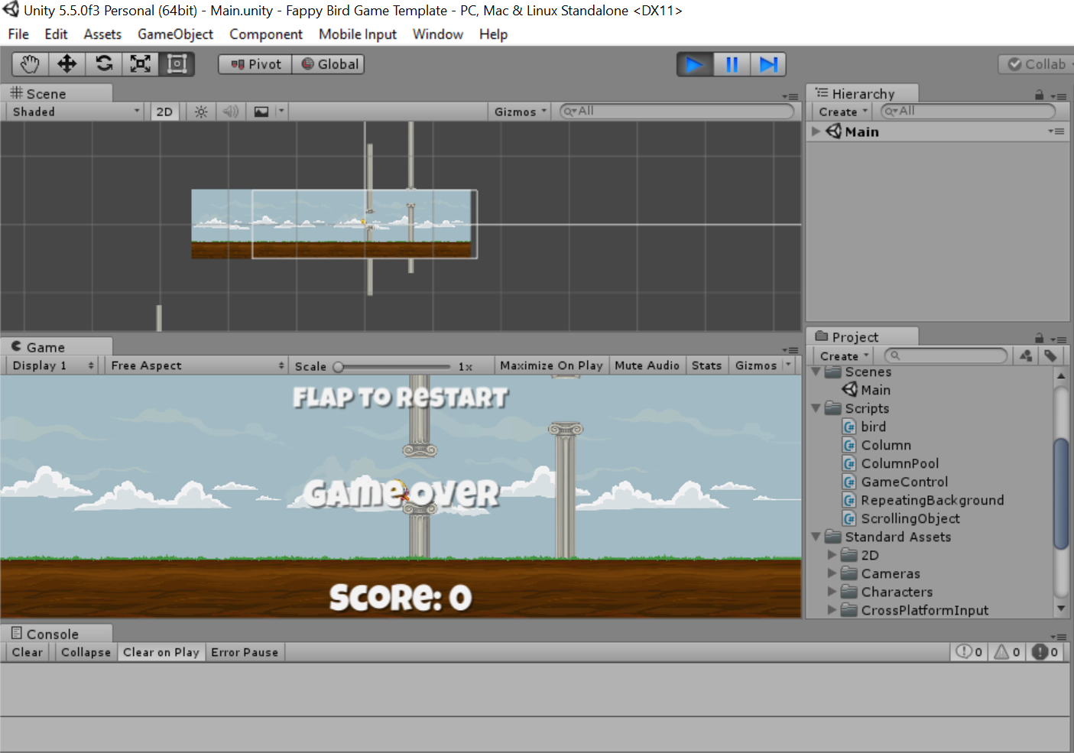
Task: Select the GameControl script asset
Action: [895, 482]
